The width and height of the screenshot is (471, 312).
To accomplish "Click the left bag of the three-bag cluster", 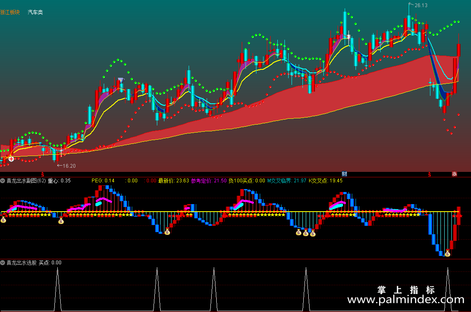I will (x=299, y=232).
